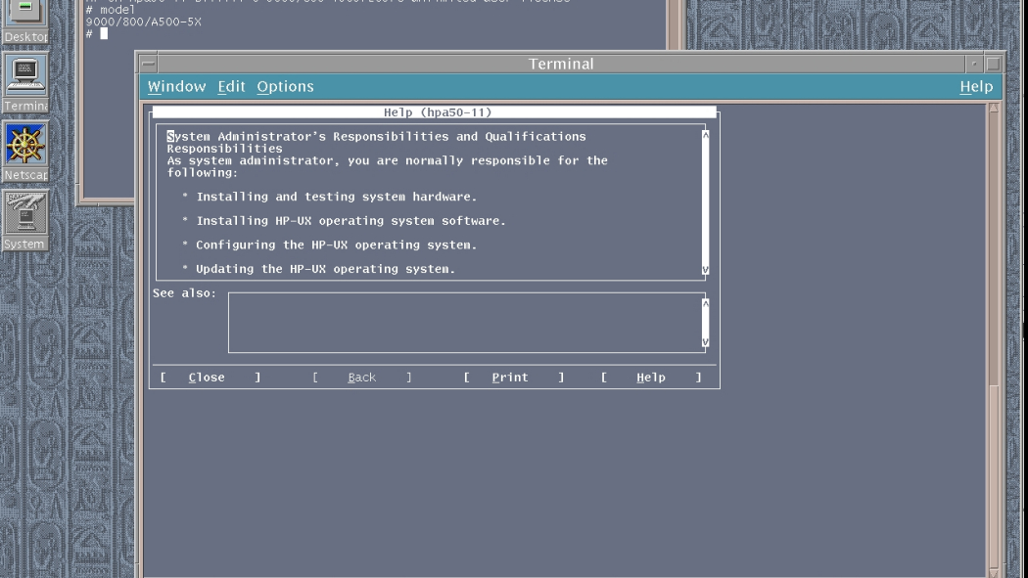Open the Options menu
The width and height of the screenshot is (1028, 578).
pyautogui.click(x=285, y=86)
